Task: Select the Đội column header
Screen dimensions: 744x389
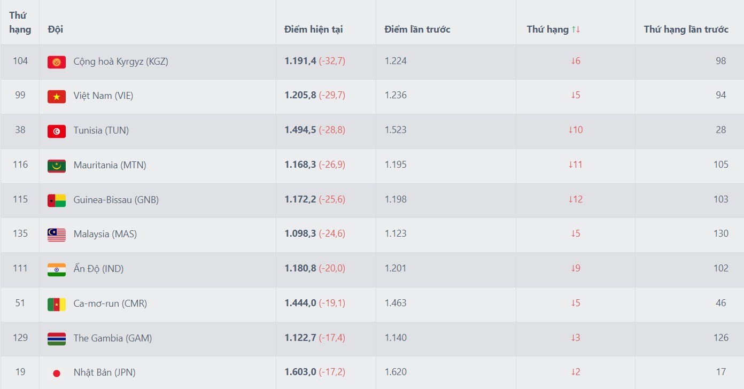Action: [x=56, y=29]
